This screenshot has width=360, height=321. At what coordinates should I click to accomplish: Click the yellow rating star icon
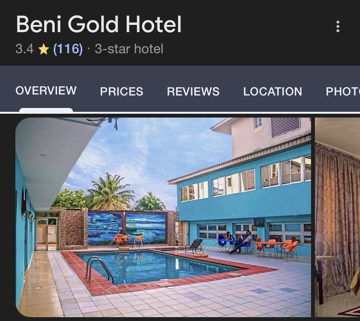pos(43,49)
